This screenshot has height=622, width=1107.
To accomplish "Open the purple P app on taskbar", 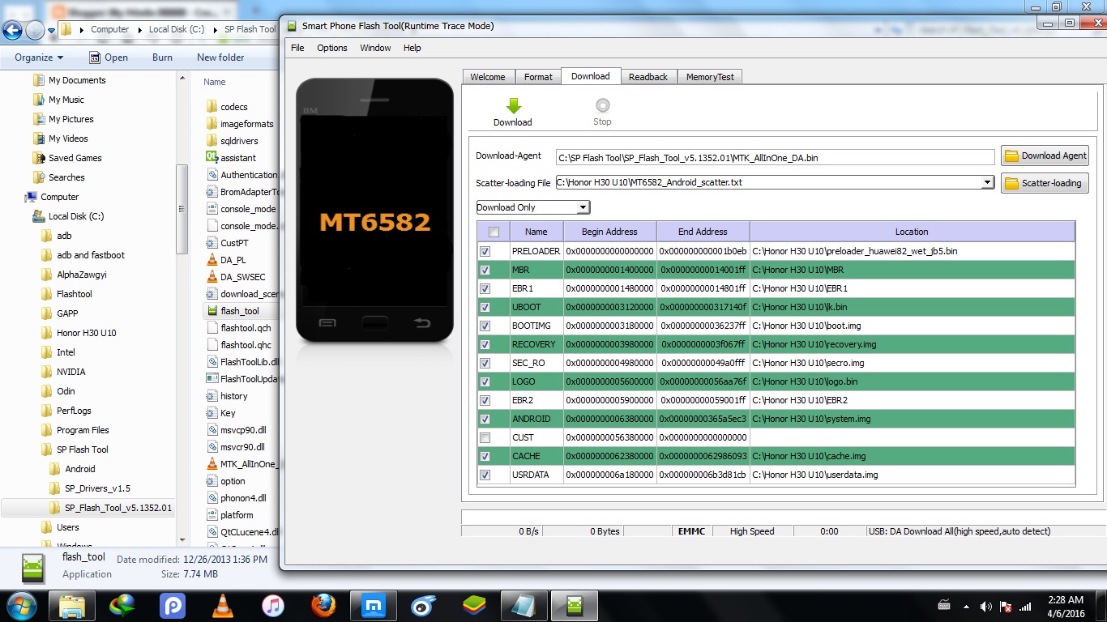I will click(173, 605).
